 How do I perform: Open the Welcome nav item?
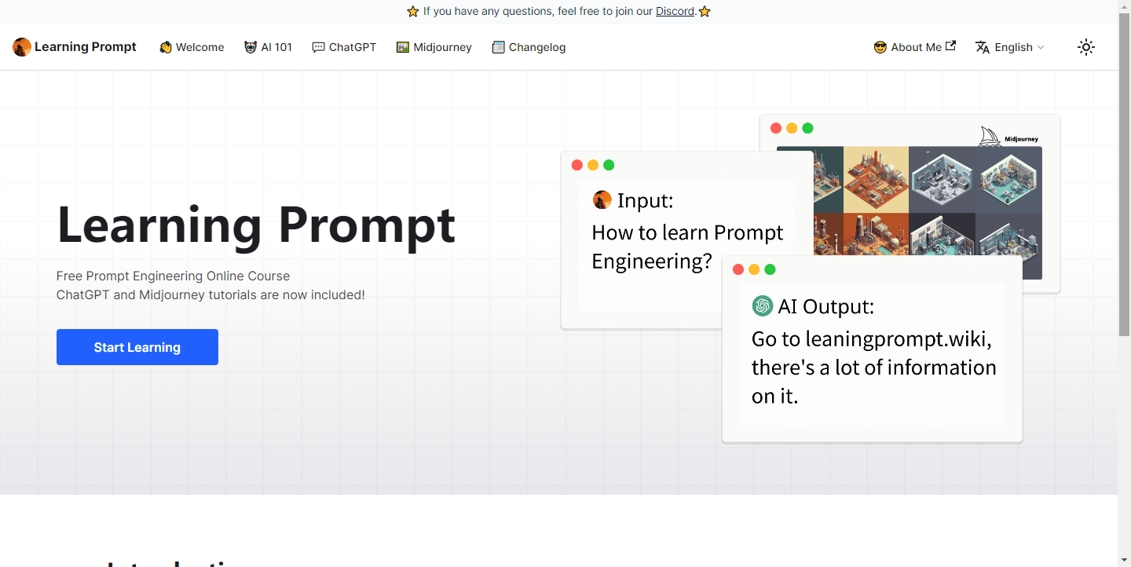pyautogui.click(x=192, y=47)
